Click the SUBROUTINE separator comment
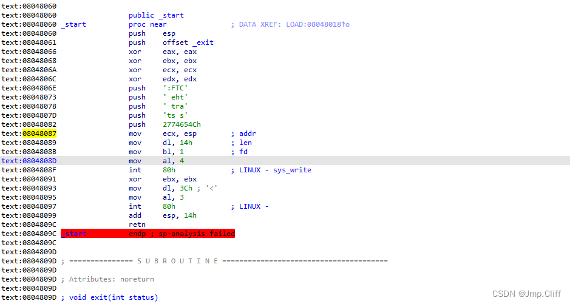570x304 pixels. point(224,261)
